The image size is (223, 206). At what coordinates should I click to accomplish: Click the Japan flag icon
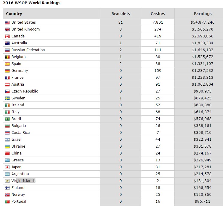[7, 167]
